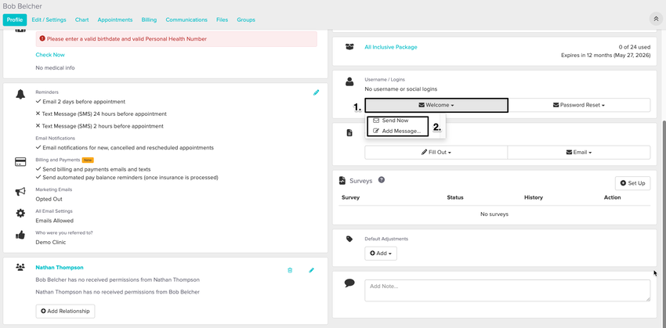Open the All Inclusive Package link

[391, 47]
